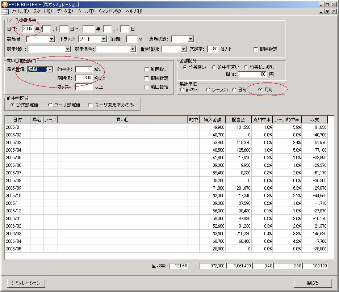Select the 公式設定値 radio button
The image size is (339, 292).
(13, 105)
